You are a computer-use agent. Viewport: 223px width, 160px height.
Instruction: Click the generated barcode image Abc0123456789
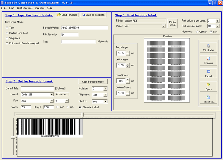pos(50,128)
